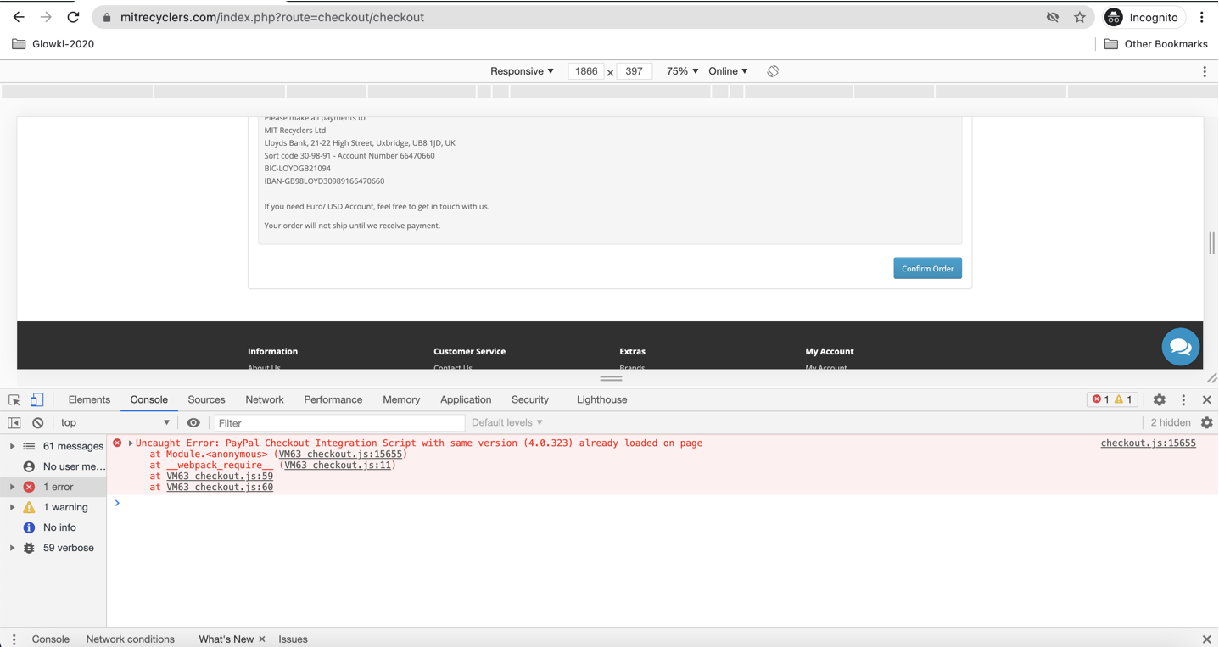Open VM63 checkout.js:60 stack link
1219x647 pixels.
click(220, 487)
